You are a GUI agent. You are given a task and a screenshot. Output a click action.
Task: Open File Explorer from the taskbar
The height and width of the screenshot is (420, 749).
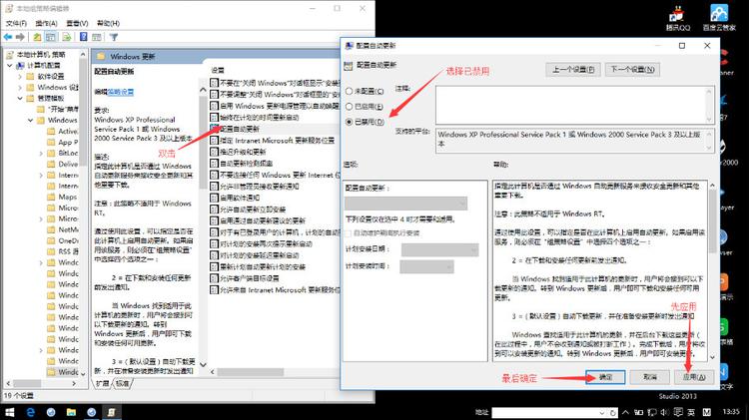pos(71,412)
